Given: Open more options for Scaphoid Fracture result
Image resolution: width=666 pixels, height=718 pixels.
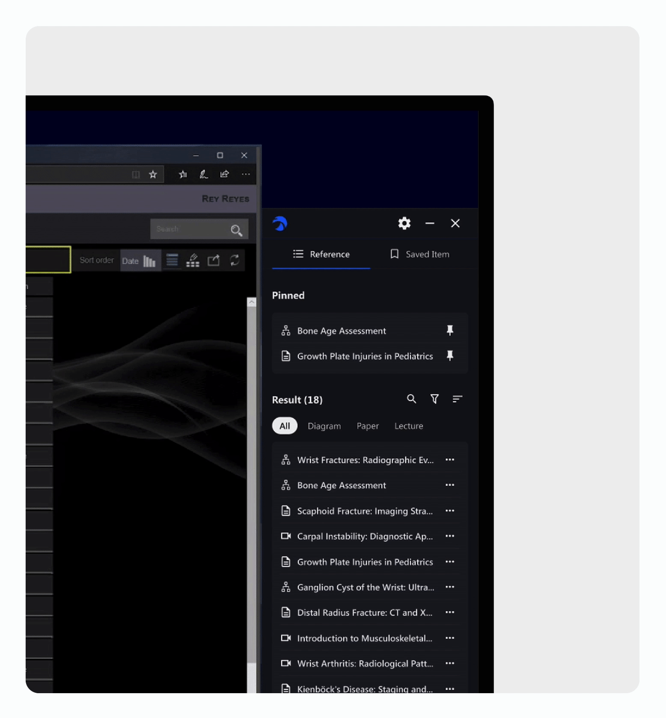Looking at the screenshot, I should click(450, 510).
